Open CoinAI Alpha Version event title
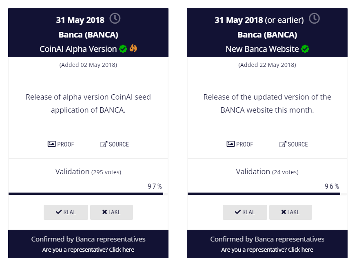The image size is (359, 266). (78, 49)
